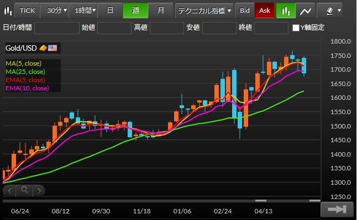Click the right handle of the chart range scrollbar

click(x=315, y=201)
